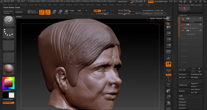The image size is (207, 110).
Task: Toggle the Zadd sculpt mode
Action: click(x=97, y=10)
